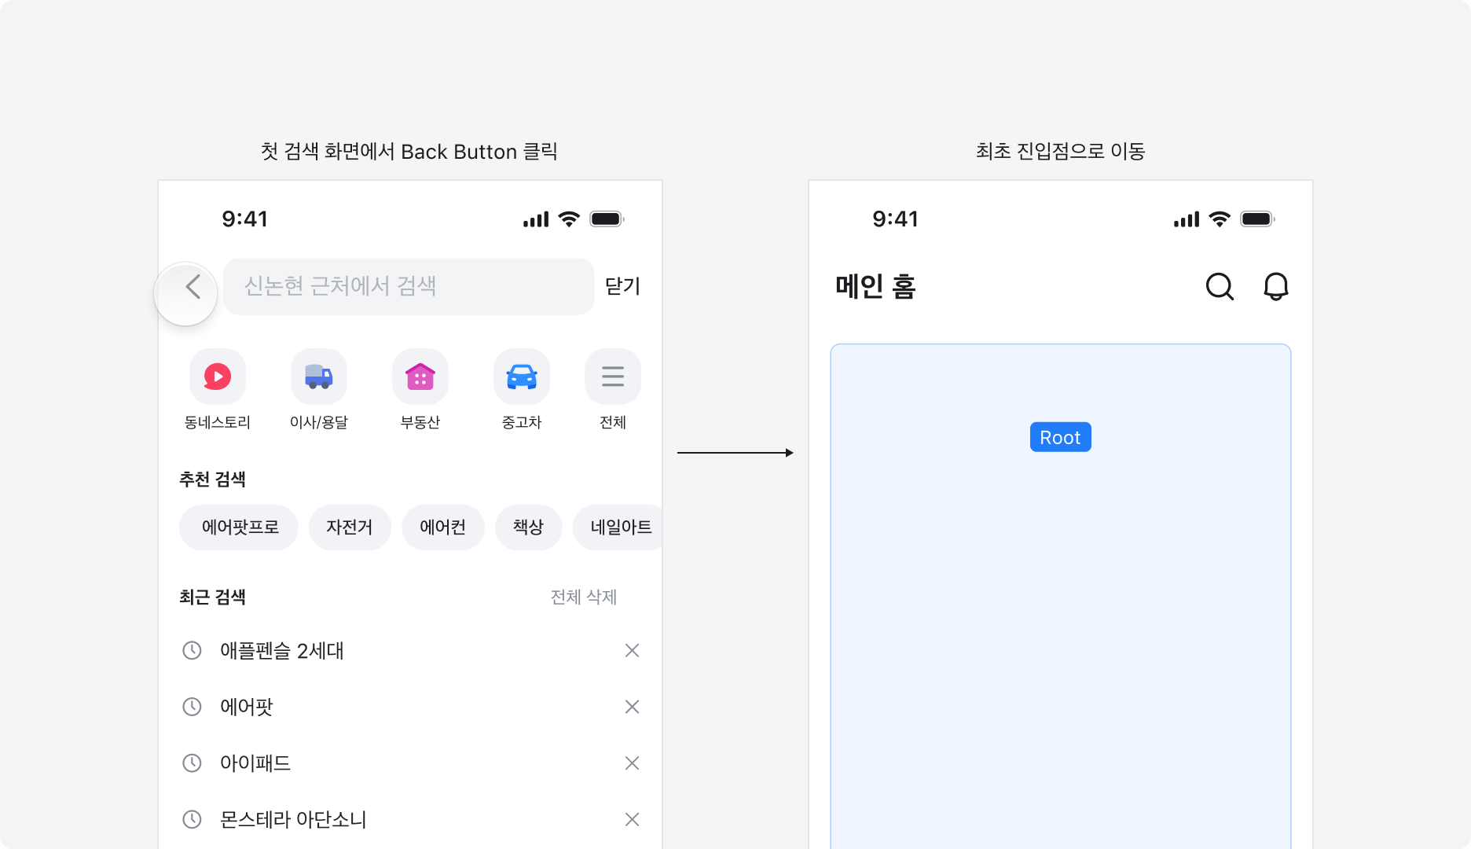1471x849 pixels.
Task: Tap the back arrow in the search bar
Action: click(x=193, y=287)
